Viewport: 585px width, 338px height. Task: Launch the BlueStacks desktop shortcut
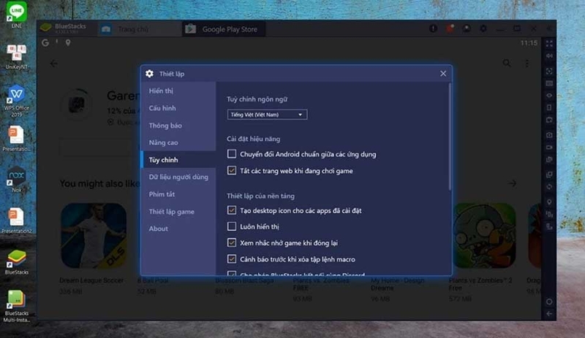16,262
